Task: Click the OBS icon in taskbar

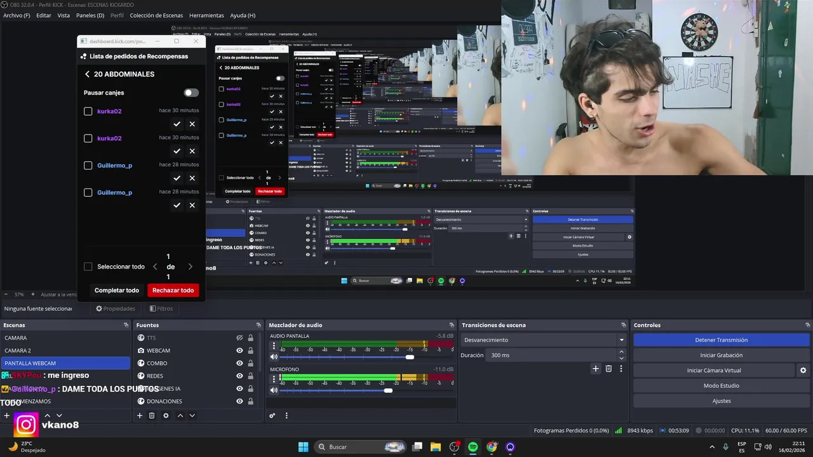Action: tap(454, 447)
